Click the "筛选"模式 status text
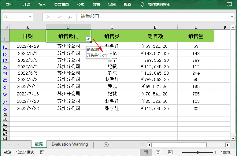Screen dimensions: 237x156 point(25,152)
